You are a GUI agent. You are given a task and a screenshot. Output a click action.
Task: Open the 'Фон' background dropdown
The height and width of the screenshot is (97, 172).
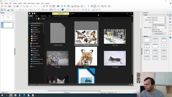point(159,22)
